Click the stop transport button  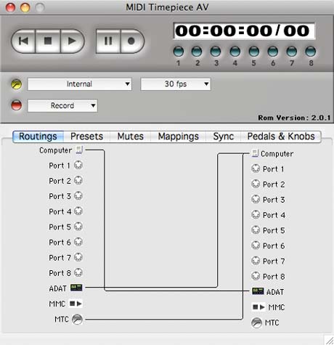click(x=48, y=41)
